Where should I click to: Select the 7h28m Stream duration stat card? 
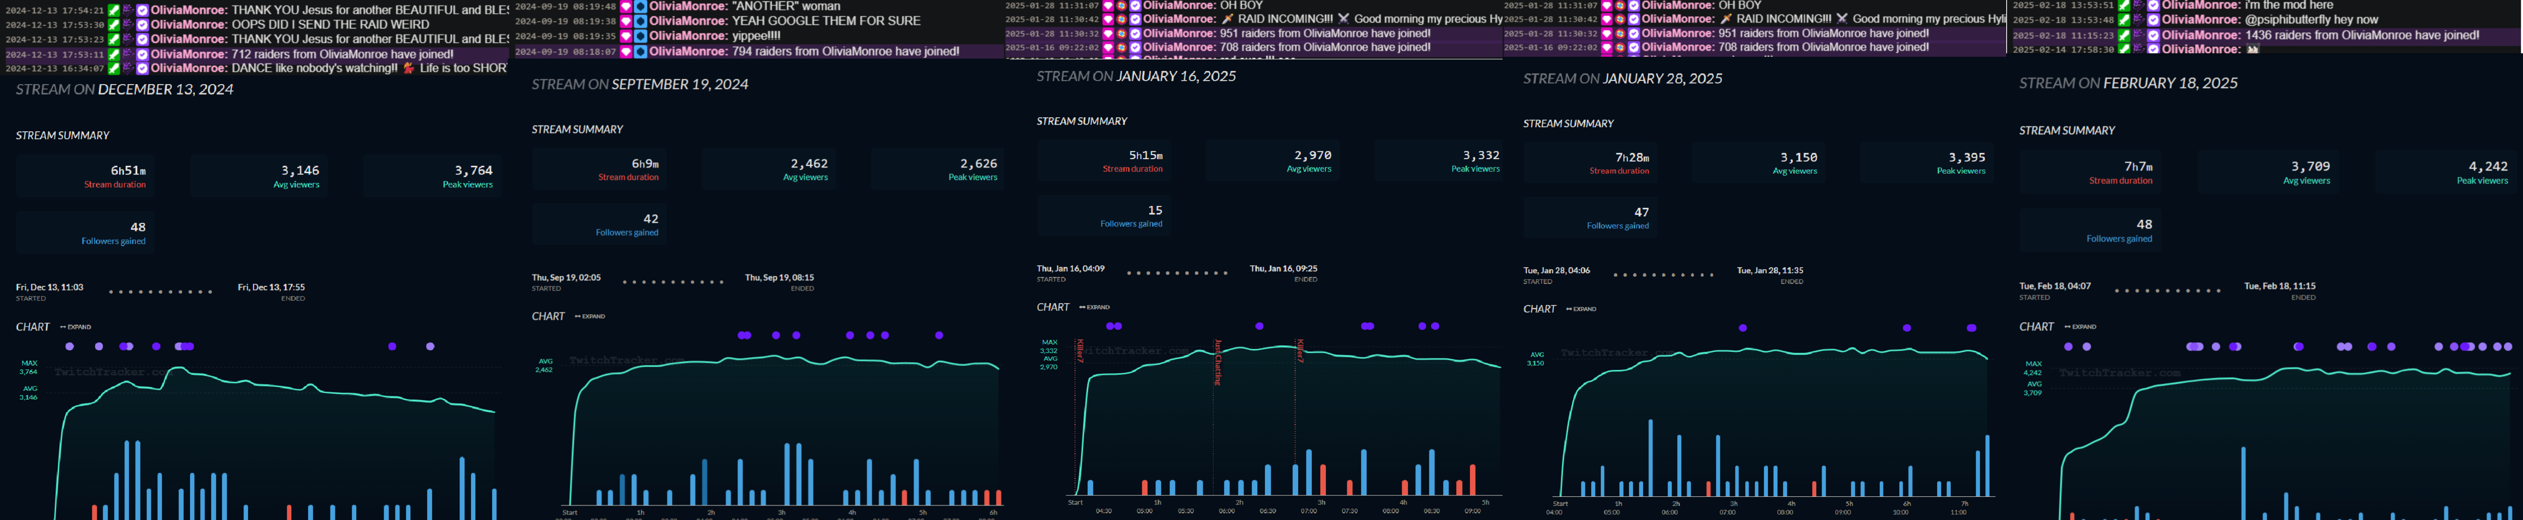(1591, 163)
